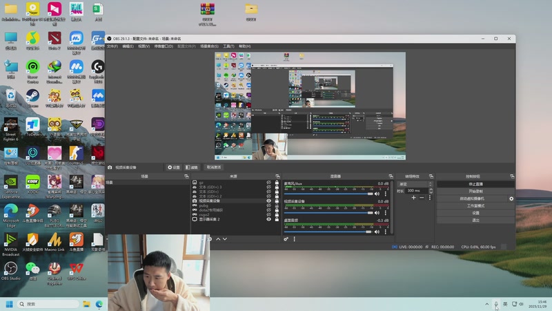Open 麦克风/Aux channel three-dot options menu
Viewport: 552px width, 311px height.
point(386,194)
